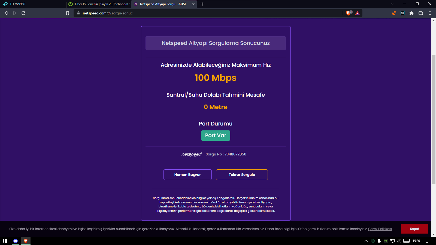The width and height of the screenshot is (436, 245).
Task: Expand hidden icons in the system tray
Action: tap(366, 241)
